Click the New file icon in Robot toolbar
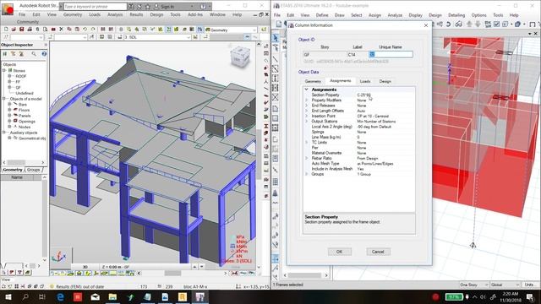541x304 pixels. click(x=6, y=30)
